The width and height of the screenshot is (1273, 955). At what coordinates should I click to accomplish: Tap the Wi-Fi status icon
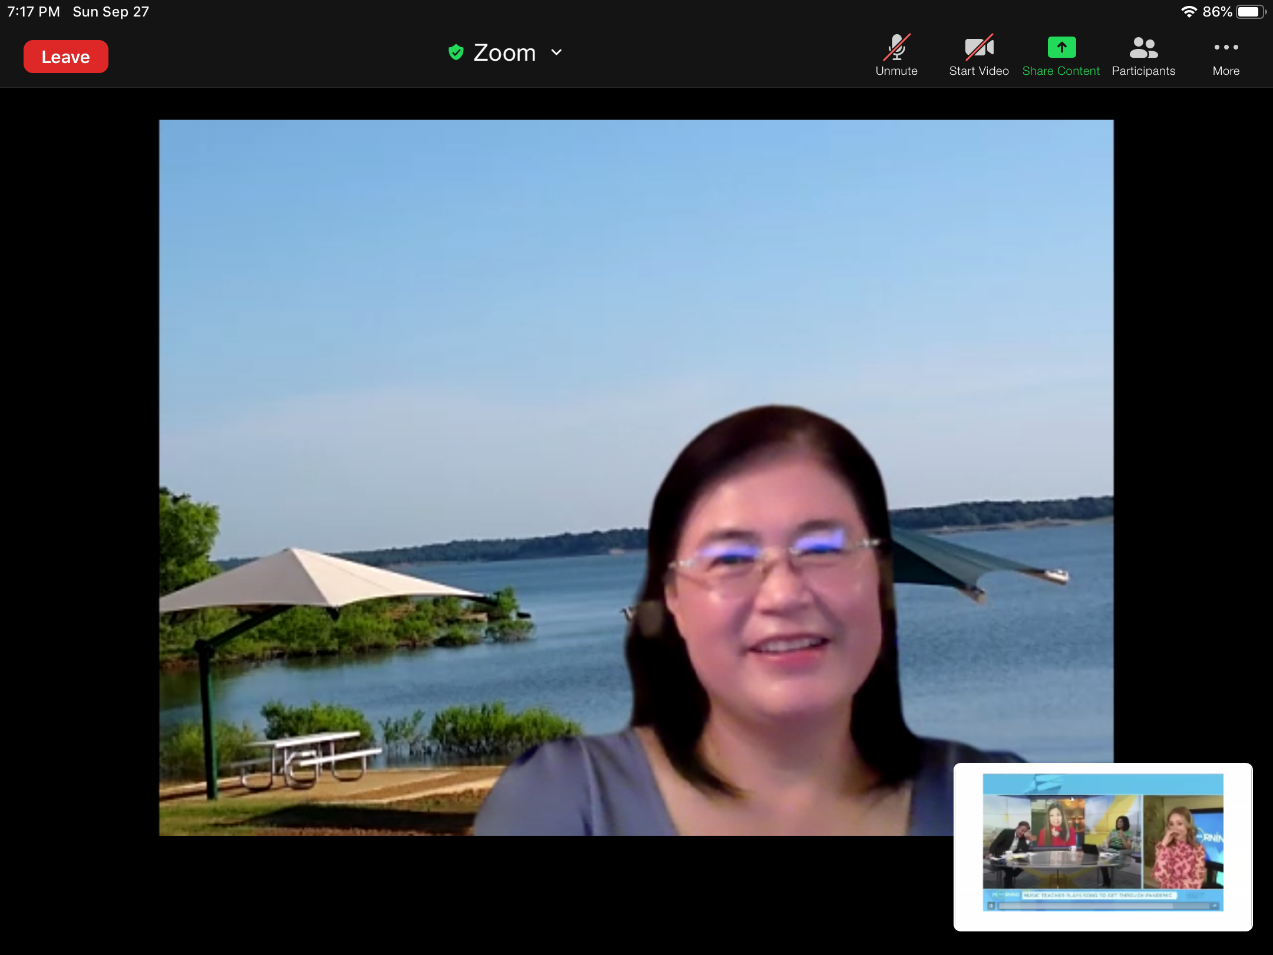(x=1189, y=12)
